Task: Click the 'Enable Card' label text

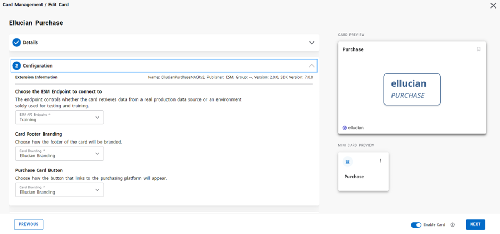Action: click(x=434, y=225)
